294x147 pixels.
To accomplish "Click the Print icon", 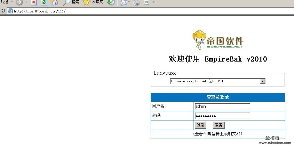I will (x=136, y=3).
